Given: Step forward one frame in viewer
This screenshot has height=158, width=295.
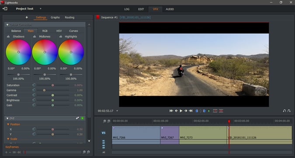Looking at the screenshot, I should point(186,111).
